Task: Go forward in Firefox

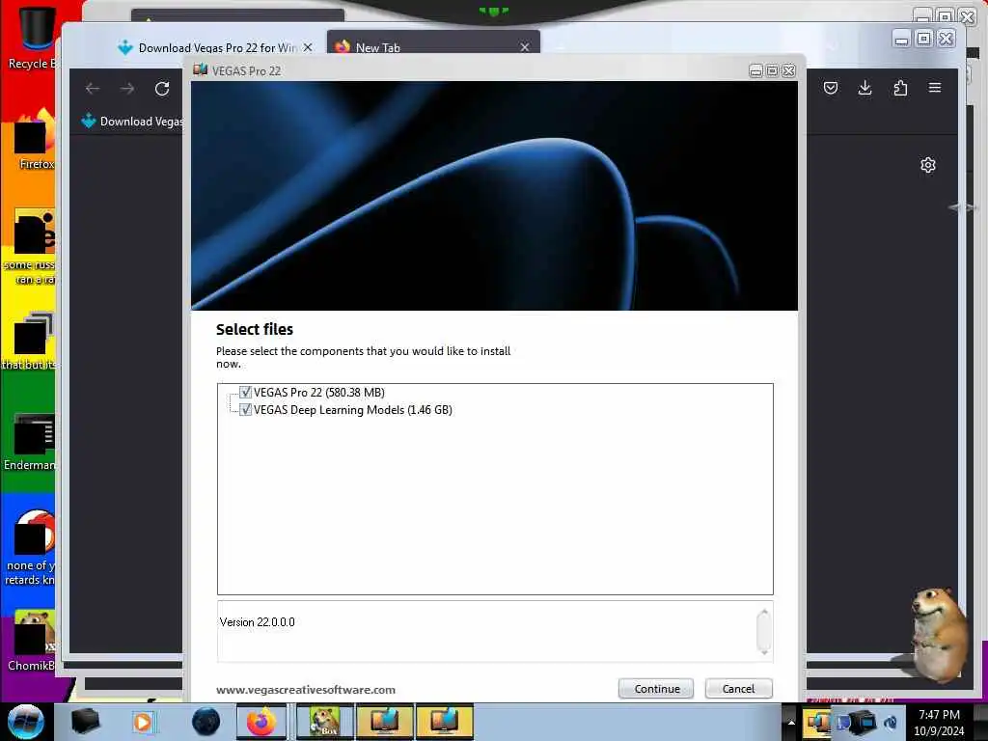Action: (x=127, y=89)
